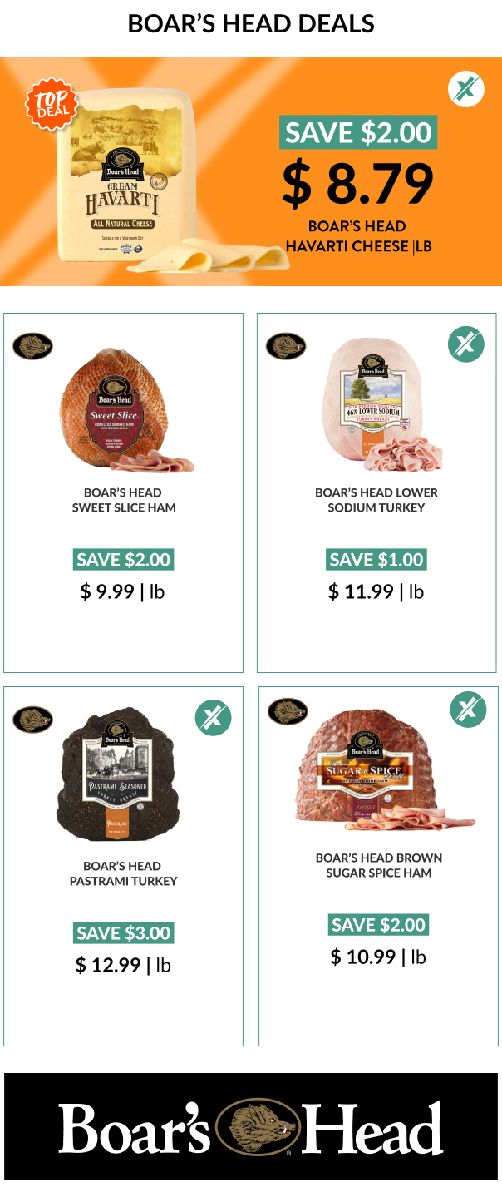Viewport: 502px width, 1197px height.
Task: Click the boar logo on Brown Sugar Spice Ham card
Action: tap(288, 711)
